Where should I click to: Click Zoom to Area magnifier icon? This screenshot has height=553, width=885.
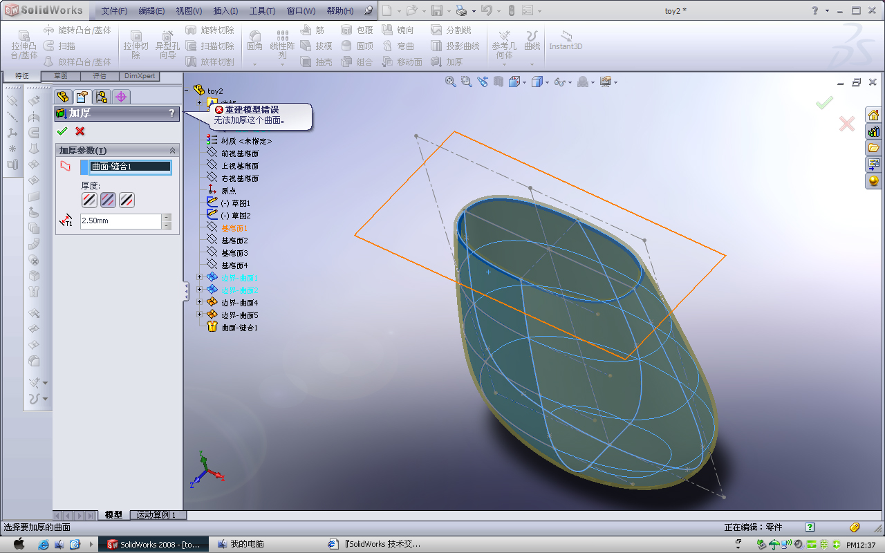coord(467,82)
